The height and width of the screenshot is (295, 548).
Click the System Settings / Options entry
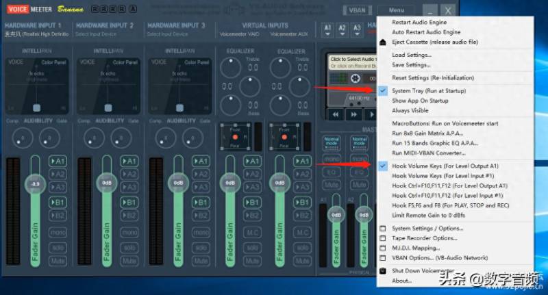point(427,229)
